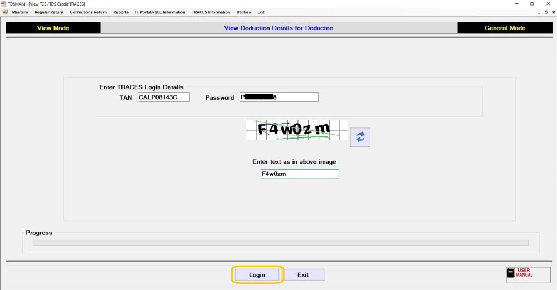Close the inner child window
This screenshot has height=290, width=557.
pos(553,12)
